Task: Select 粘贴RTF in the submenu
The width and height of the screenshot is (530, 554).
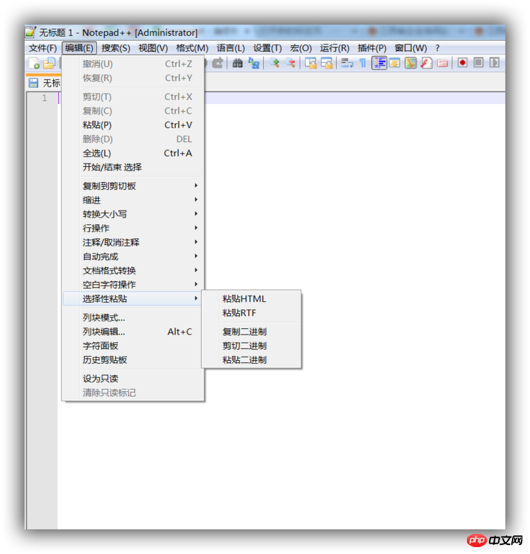Action: 251,313
